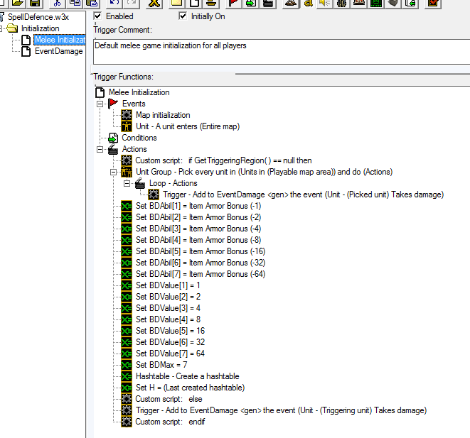Select 'Unit - A unit enters (Entire map)' event
This screenshot has width=470, height=438.
point(188,126)
